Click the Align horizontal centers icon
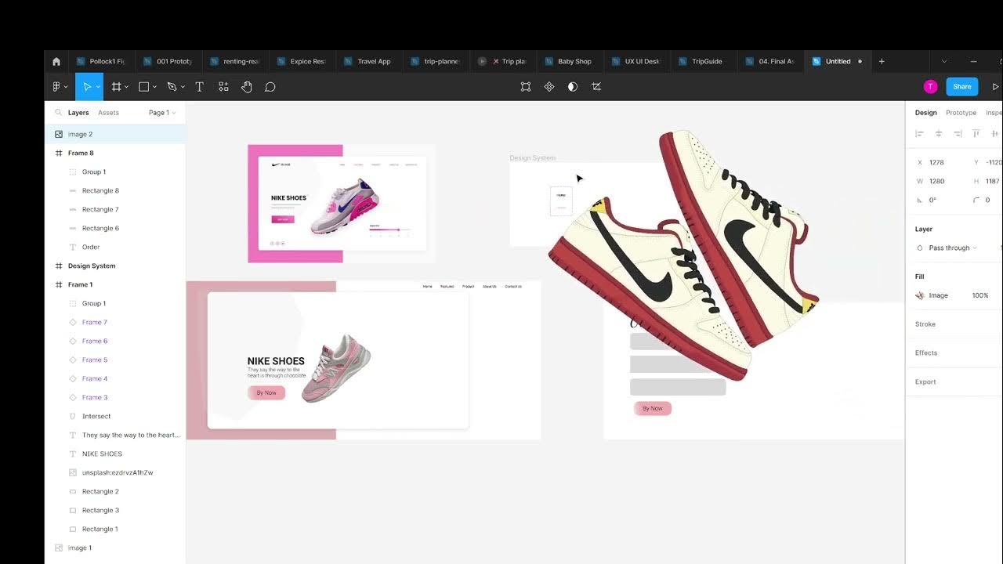This screenshot has height=564, width=1003. 939,134
